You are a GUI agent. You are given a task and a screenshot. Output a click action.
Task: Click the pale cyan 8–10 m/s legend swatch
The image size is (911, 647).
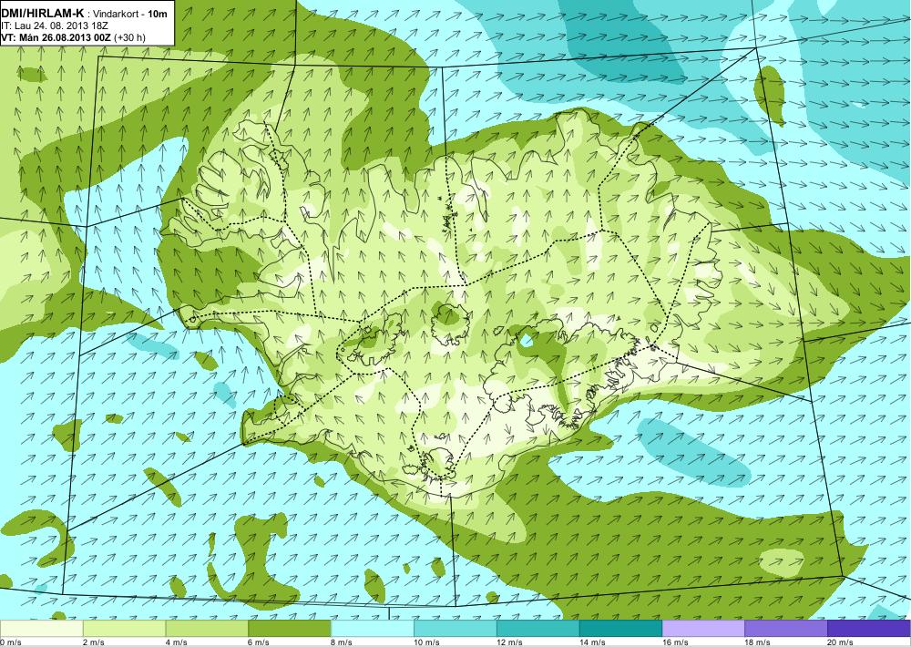click(373, 629)
